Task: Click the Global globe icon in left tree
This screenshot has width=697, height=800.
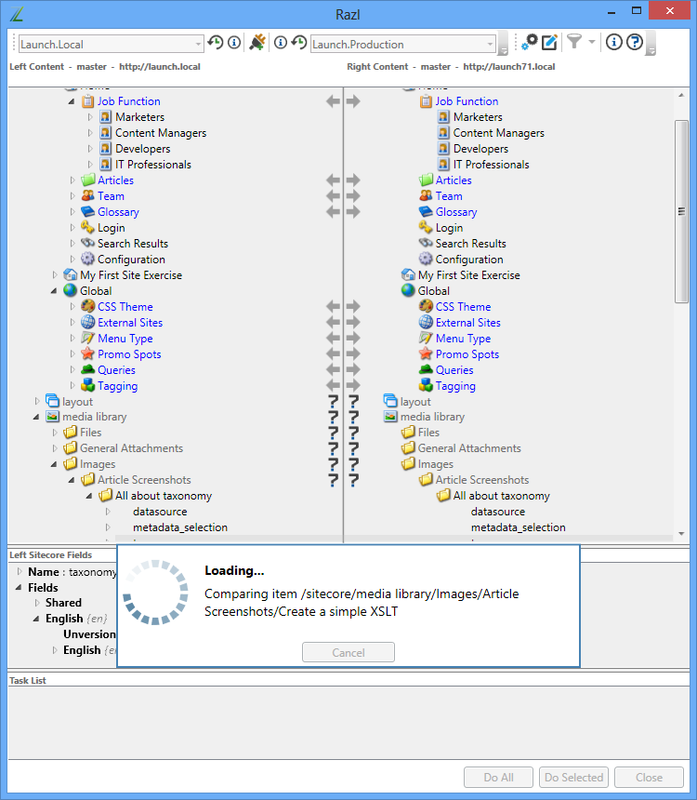Action: pyautogui.click(x=71, y=290)
